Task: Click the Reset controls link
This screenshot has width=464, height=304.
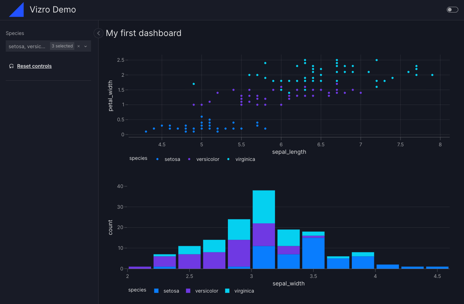Action: (x=34, y=66)
